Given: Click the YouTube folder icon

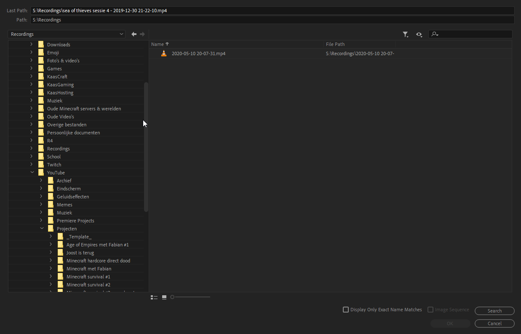Looking at the screenshot, I should (x=41, y=173).
